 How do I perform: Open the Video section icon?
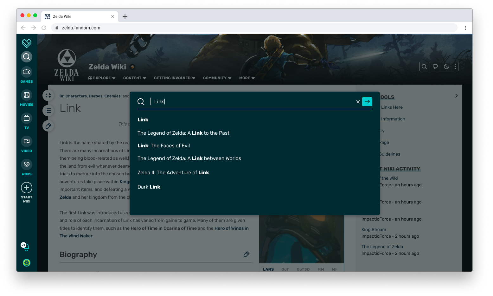click(27, 141)
